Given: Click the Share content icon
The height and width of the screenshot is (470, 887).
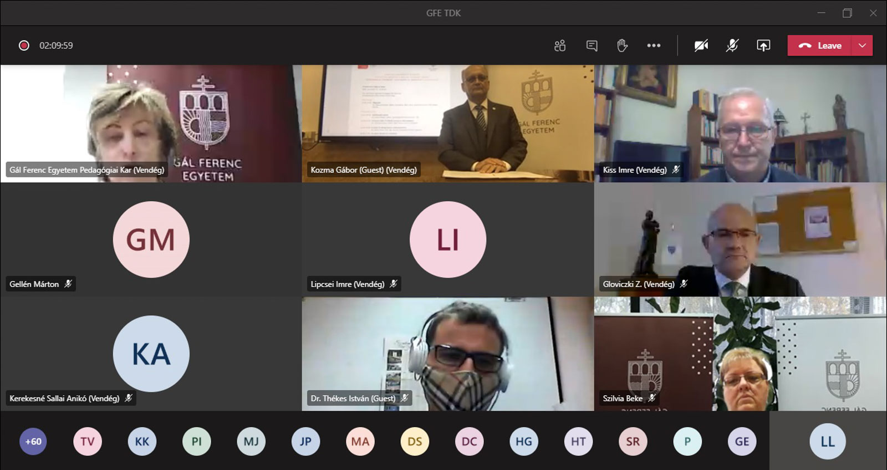Looking at the screenshot, I should point(763,45).
